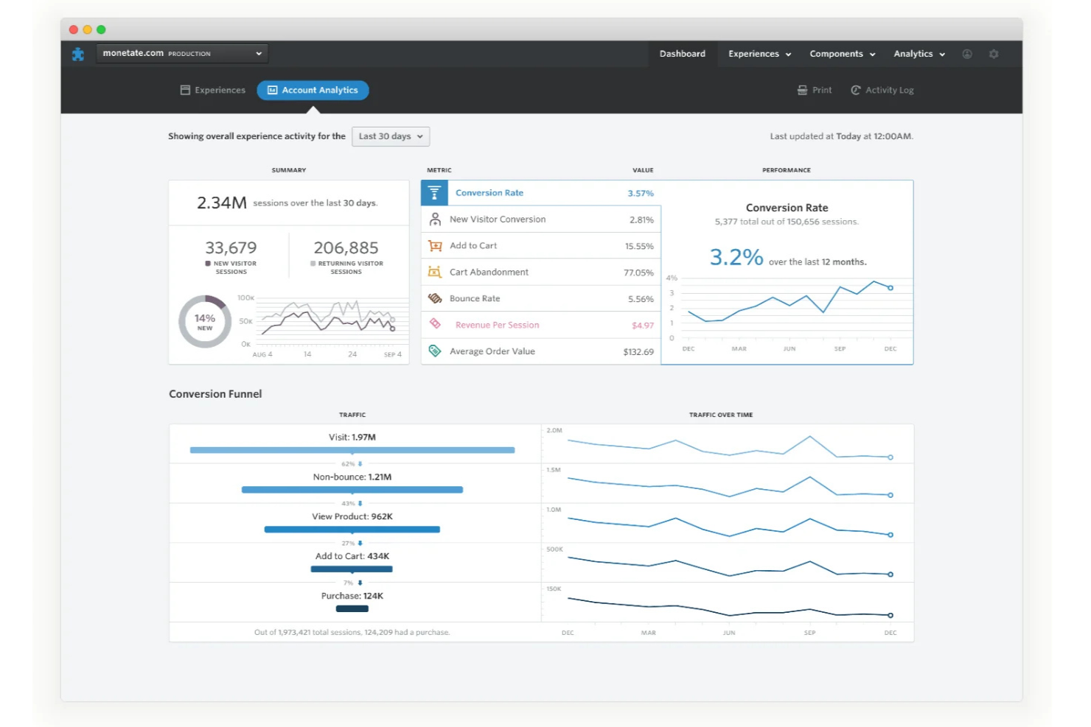
Task: Click the printer icon next to Print
Action: click(x=801, y=89)
